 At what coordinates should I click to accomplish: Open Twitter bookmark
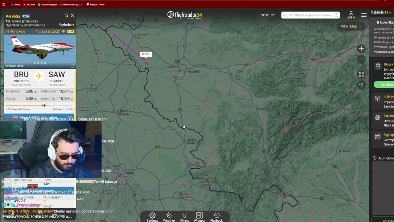[x=15, y=5]
